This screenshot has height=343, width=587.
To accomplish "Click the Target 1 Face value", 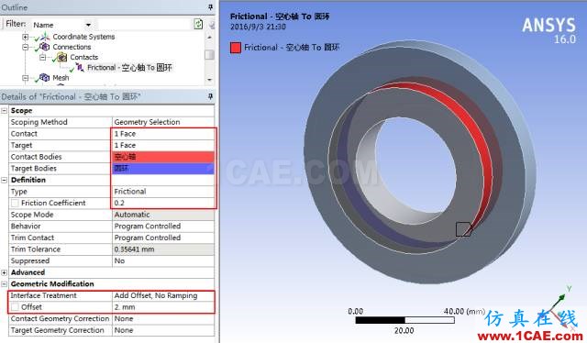I will point(163,145).
